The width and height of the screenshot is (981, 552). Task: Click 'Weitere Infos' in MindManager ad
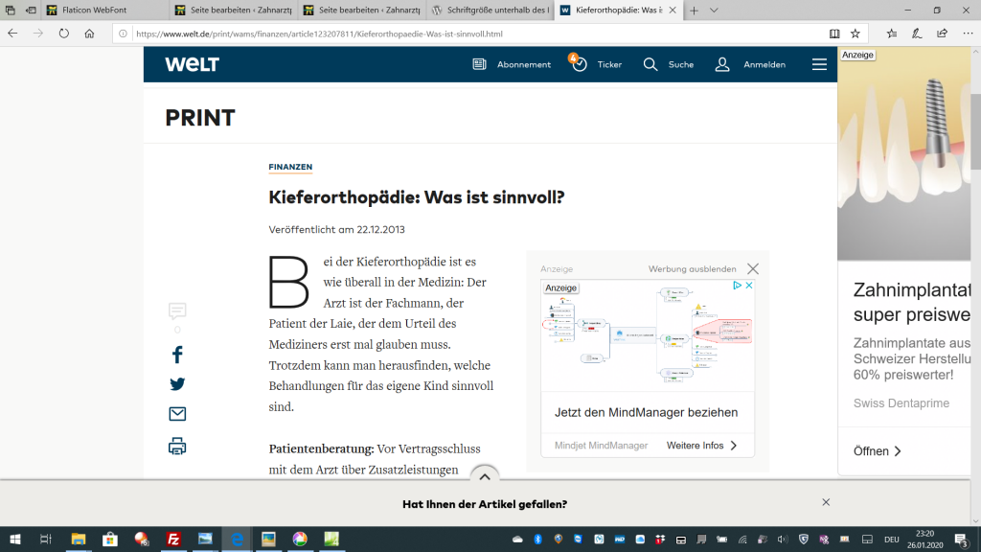tap(701, 446)
